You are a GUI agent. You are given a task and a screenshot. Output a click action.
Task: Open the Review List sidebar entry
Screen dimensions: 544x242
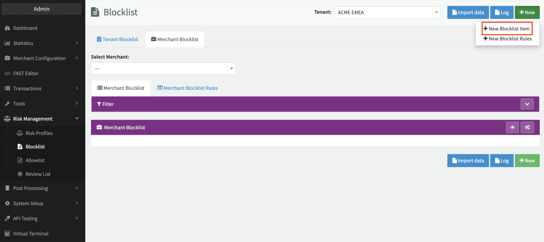tap(38, 174)
